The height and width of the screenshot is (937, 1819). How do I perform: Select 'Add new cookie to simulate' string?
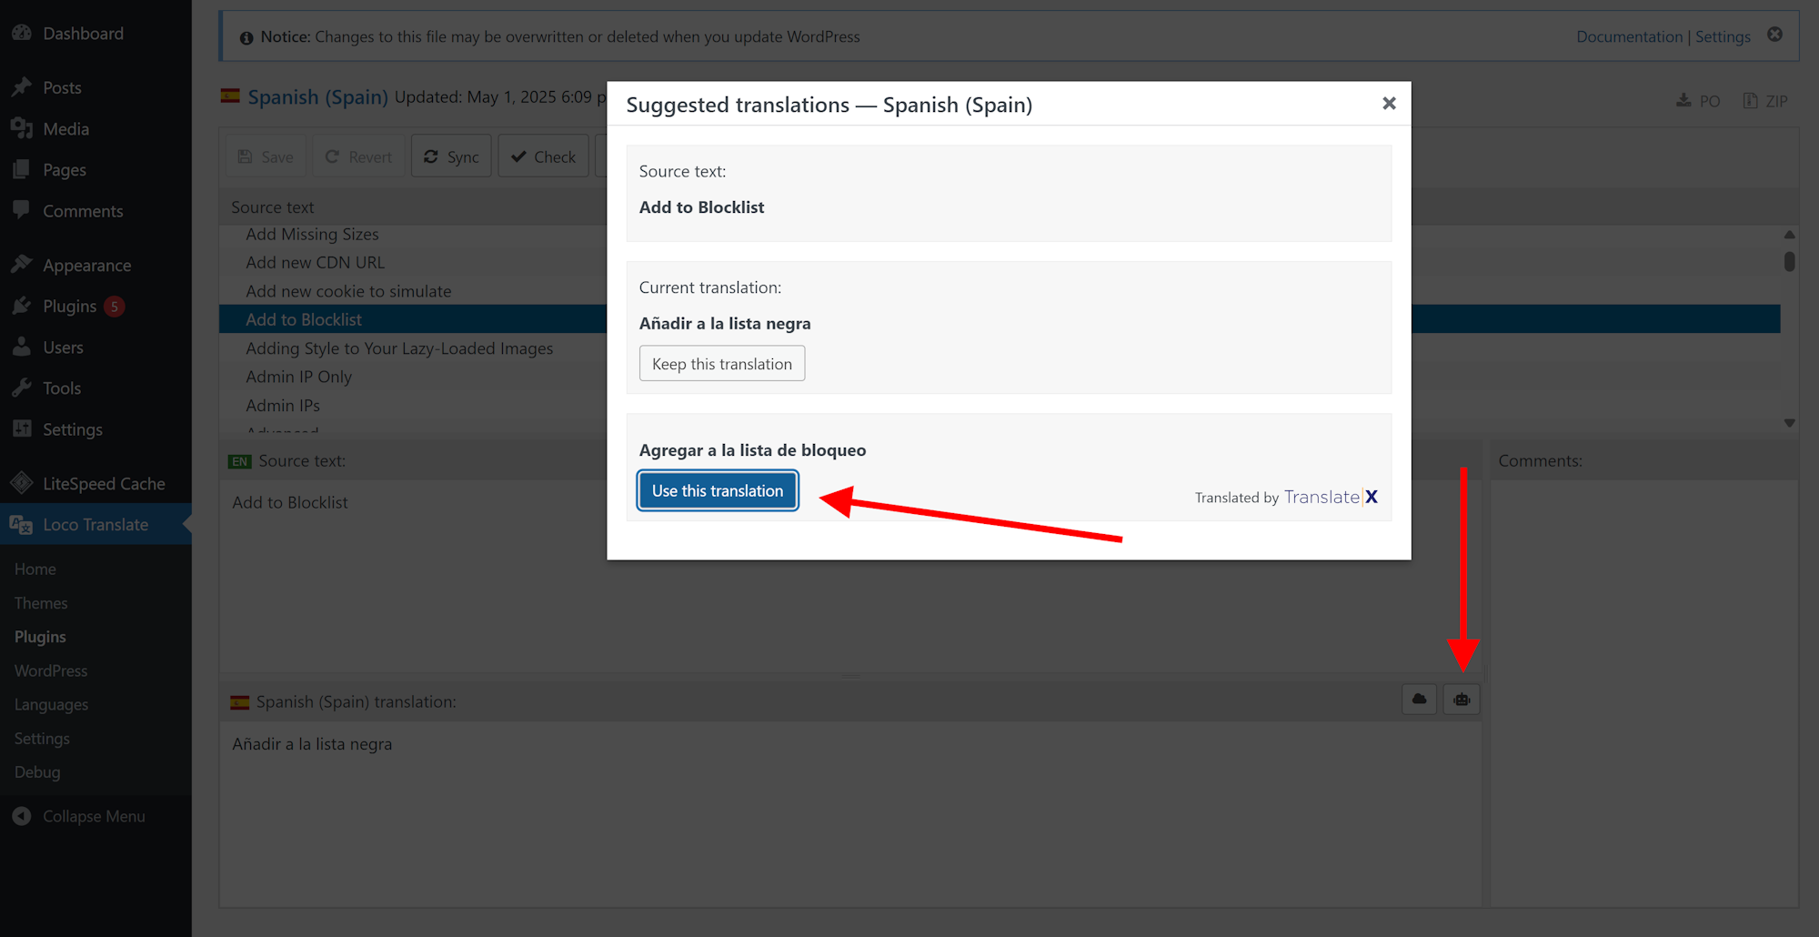tap(348, 291)
